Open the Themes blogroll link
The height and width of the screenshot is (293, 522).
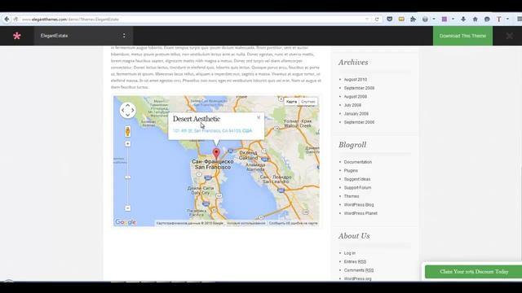click(x=352, y=196)
